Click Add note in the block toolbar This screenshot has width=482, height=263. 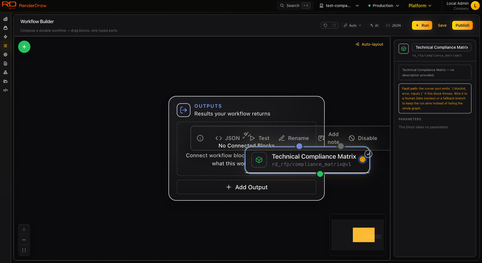click(329, 138)
